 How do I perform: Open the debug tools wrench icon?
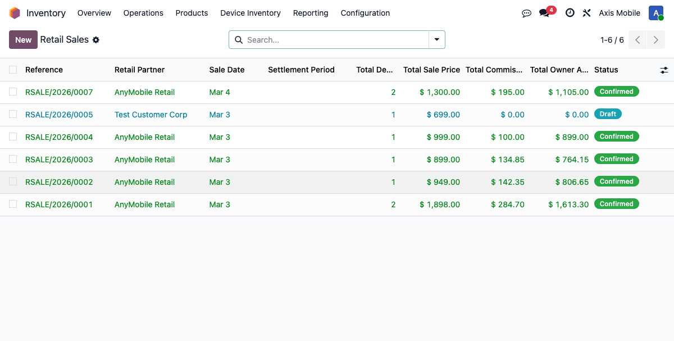click(x=586, y=13)
